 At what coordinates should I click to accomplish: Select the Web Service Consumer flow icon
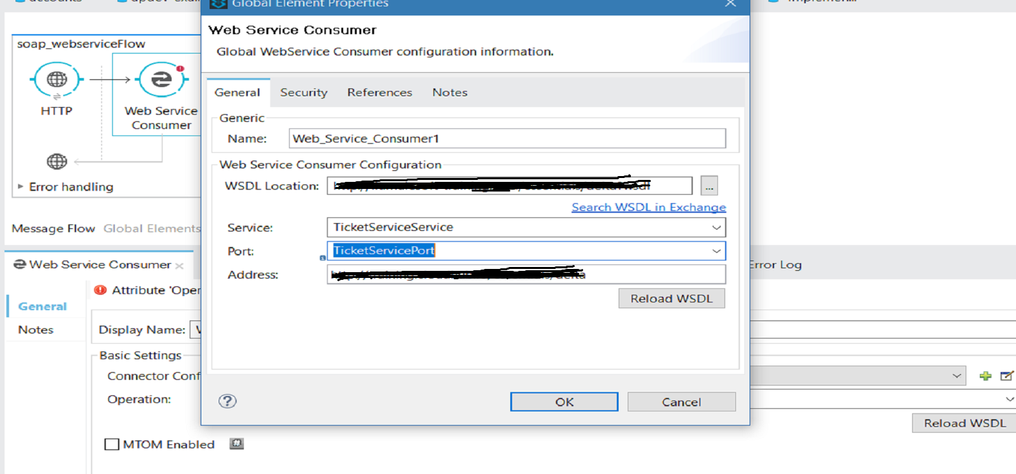click(x=161, y=79)
